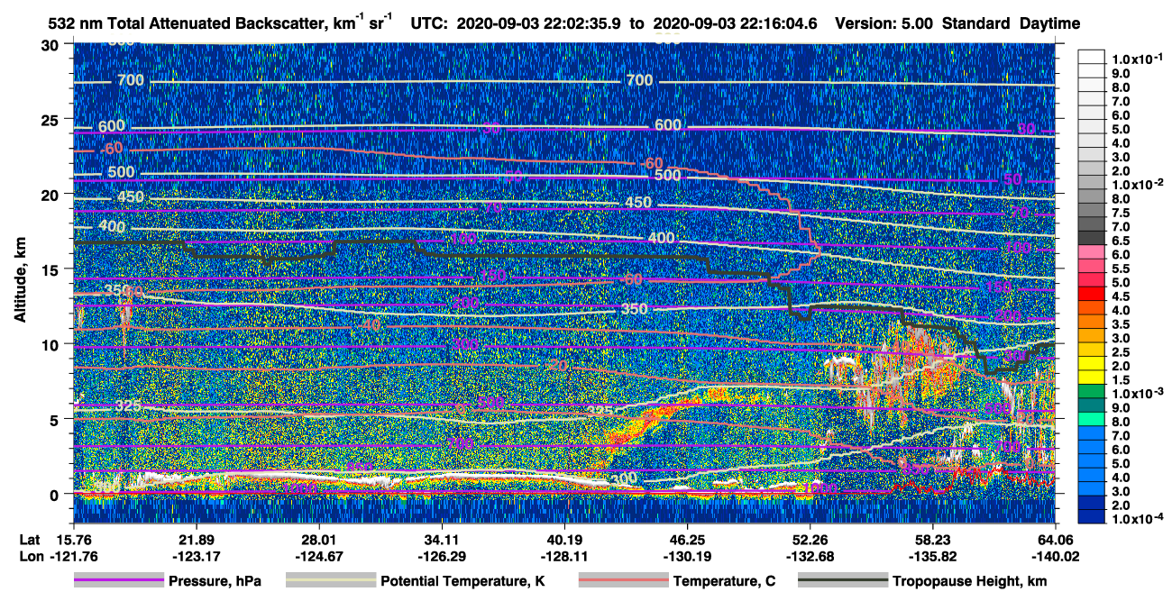Click the pink colorbar swatch labeled 5.5
The width and height of the screenshot is (1172, 601).
coord(1092,266)
